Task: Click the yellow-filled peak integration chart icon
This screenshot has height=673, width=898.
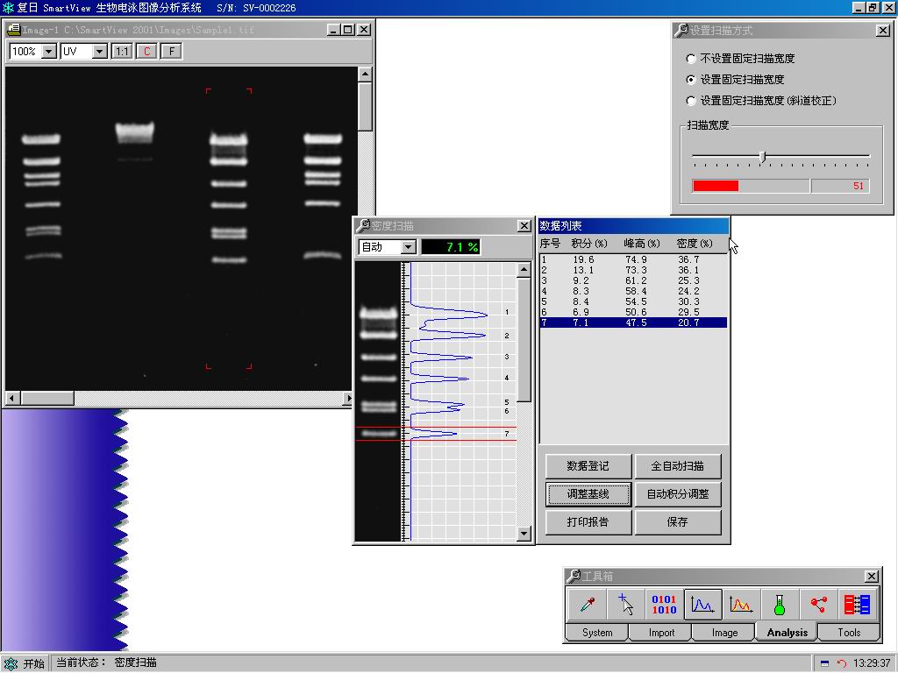Action: pyautogui.click(x=741, y=605)
